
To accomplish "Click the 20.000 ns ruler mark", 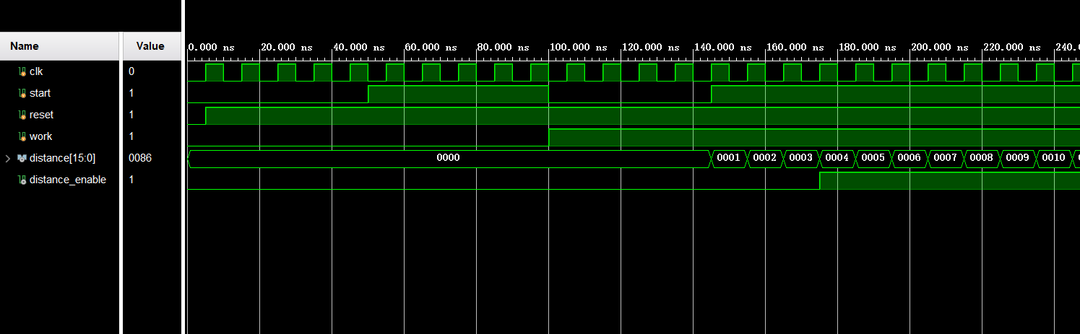I will point(286,47).
